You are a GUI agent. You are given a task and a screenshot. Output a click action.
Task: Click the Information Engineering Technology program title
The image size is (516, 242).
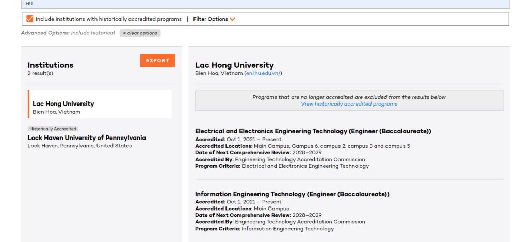coord(292,194)
